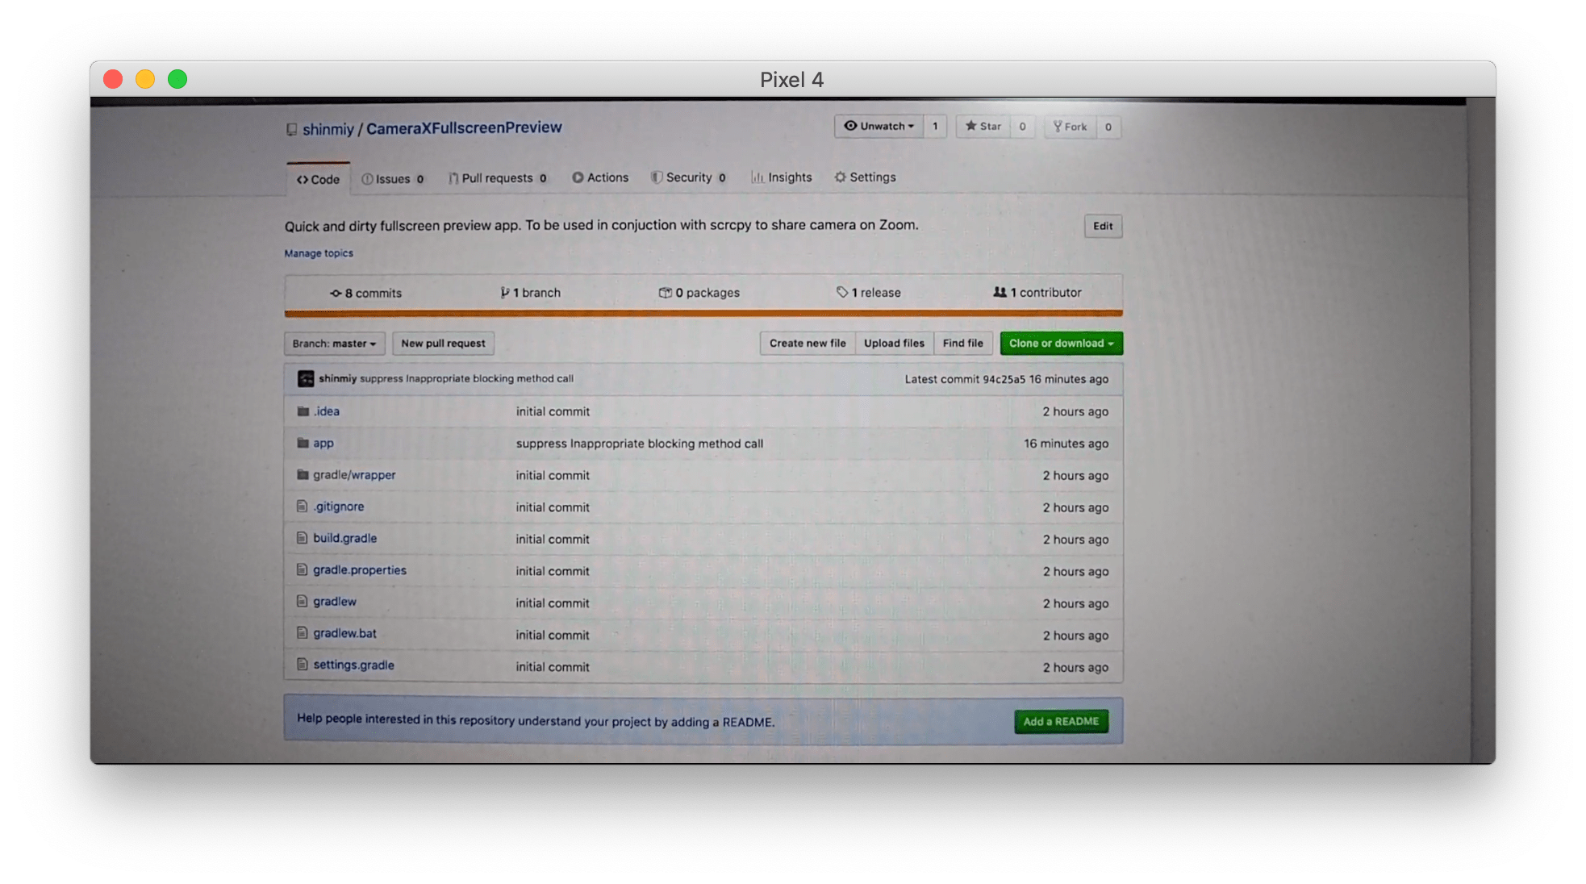Expand the Branch: master selector

pyautogui.click(x=334, y=344)
